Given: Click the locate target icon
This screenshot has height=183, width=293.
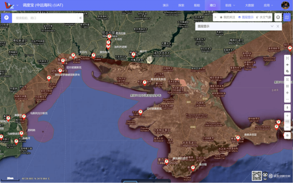Looking at the screenshot, I should pos(288,93).
